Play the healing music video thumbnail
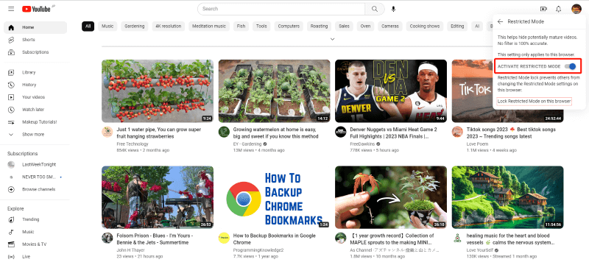 coord(507,197)
